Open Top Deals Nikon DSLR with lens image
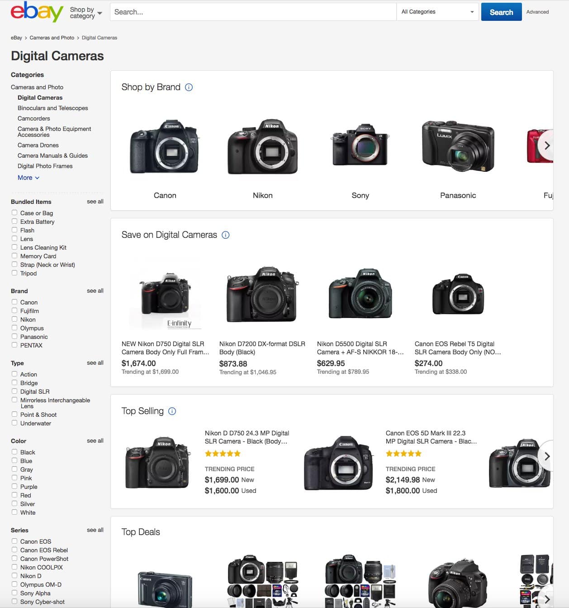The height and width of the screenshot is (608, 569). click(458, 584)
